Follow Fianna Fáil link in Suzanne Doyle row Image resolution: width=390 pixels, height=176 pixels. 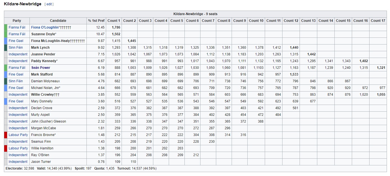17,34
